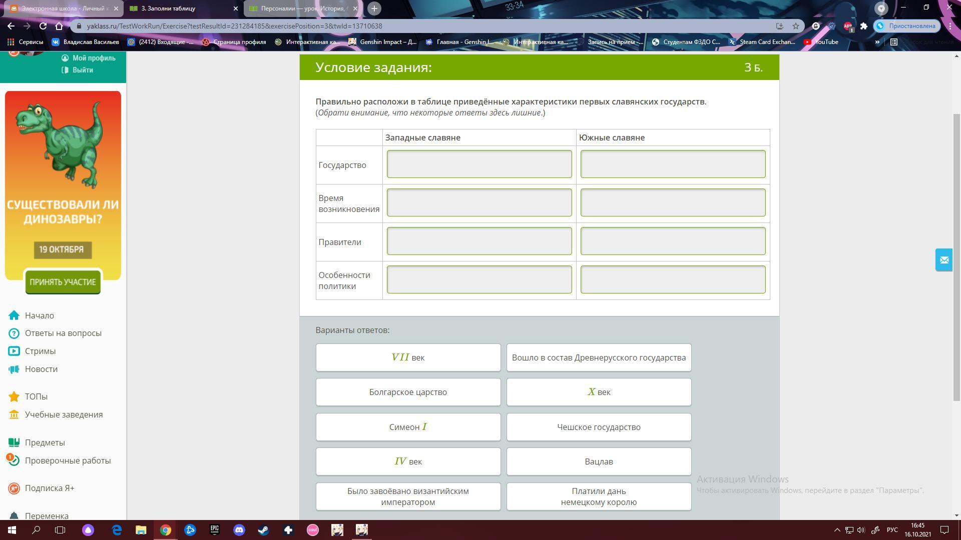Open Стримы in the sidebar
Image resolution: width=961 pixels, height=540 pixels.
point(40,351)
